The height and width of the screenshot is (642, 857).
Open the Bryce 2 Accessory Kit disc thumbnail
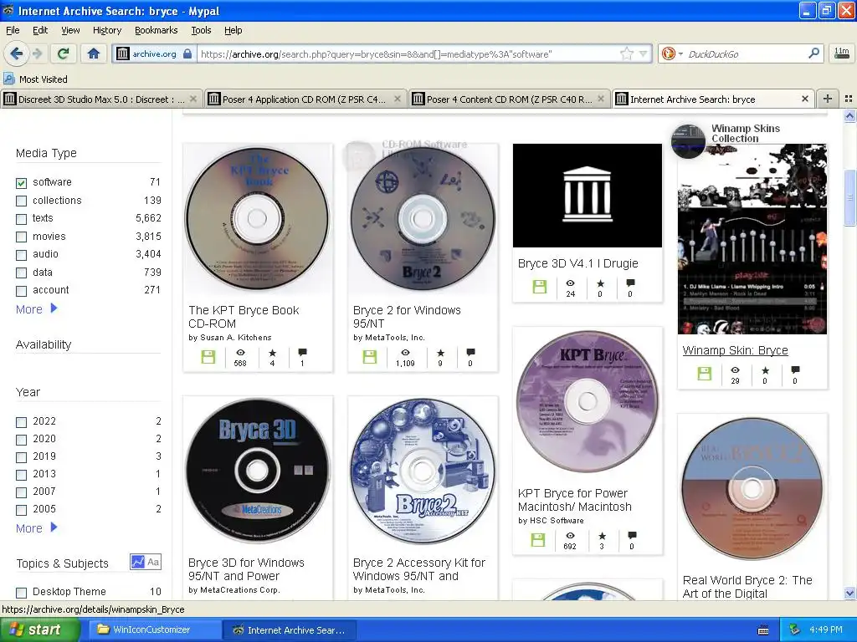422,471
